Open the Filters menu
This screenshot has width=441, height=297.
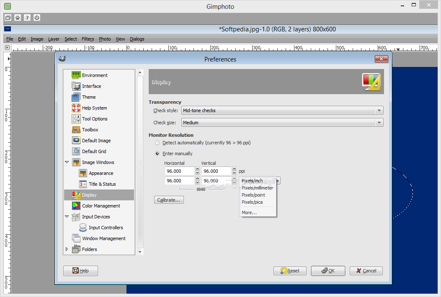click(88, 39)
